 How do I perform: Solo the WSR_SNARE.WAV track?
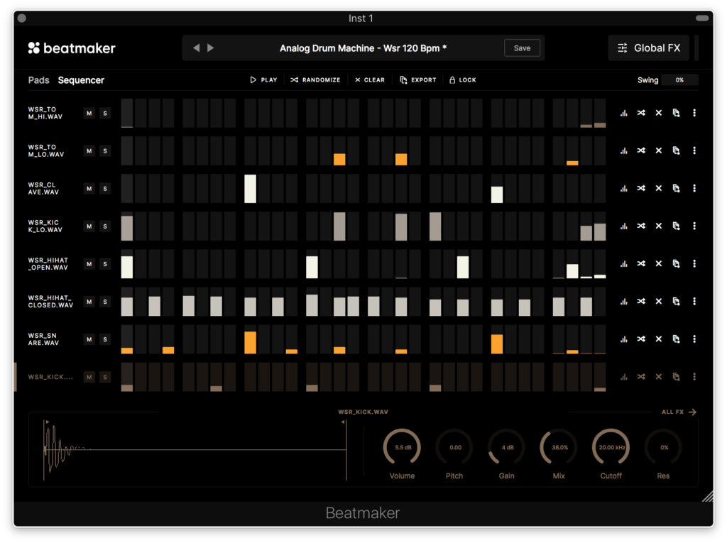click(x=105, y=339)
